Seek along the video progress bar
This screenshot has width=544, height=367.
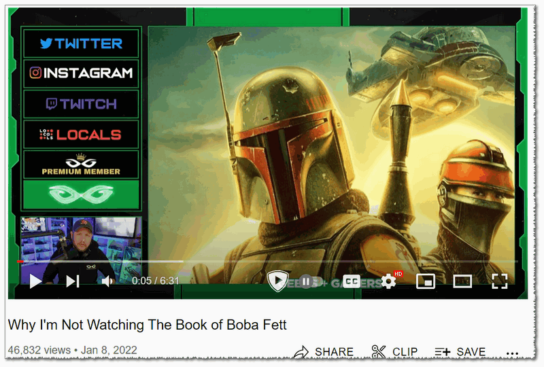[x=267, y=261]
